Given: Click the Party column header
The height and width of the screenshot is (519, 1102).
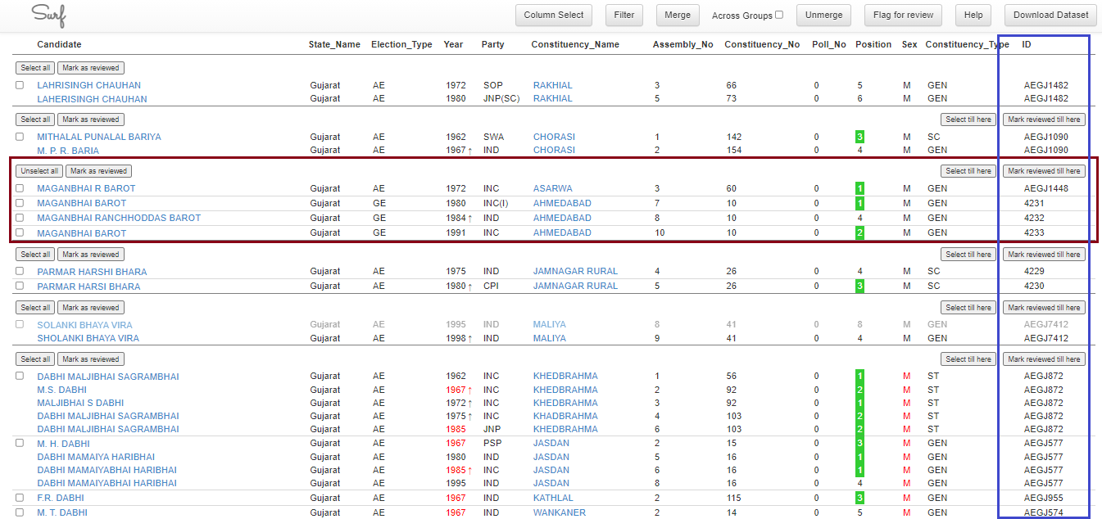Looking at the screenshot, I should 493,44.
